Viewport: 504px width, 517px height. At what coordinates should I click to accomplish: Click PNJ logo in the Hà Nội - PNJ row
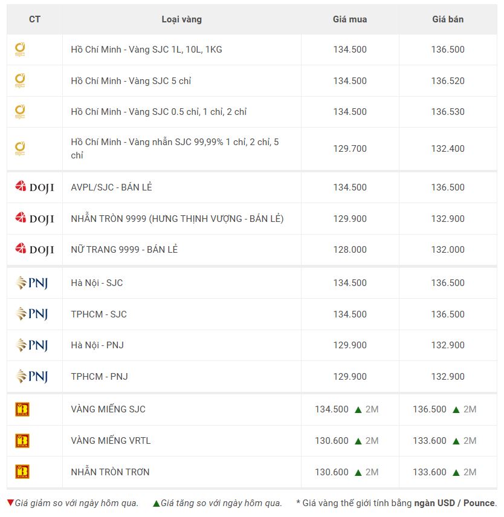tap(32, 345)
